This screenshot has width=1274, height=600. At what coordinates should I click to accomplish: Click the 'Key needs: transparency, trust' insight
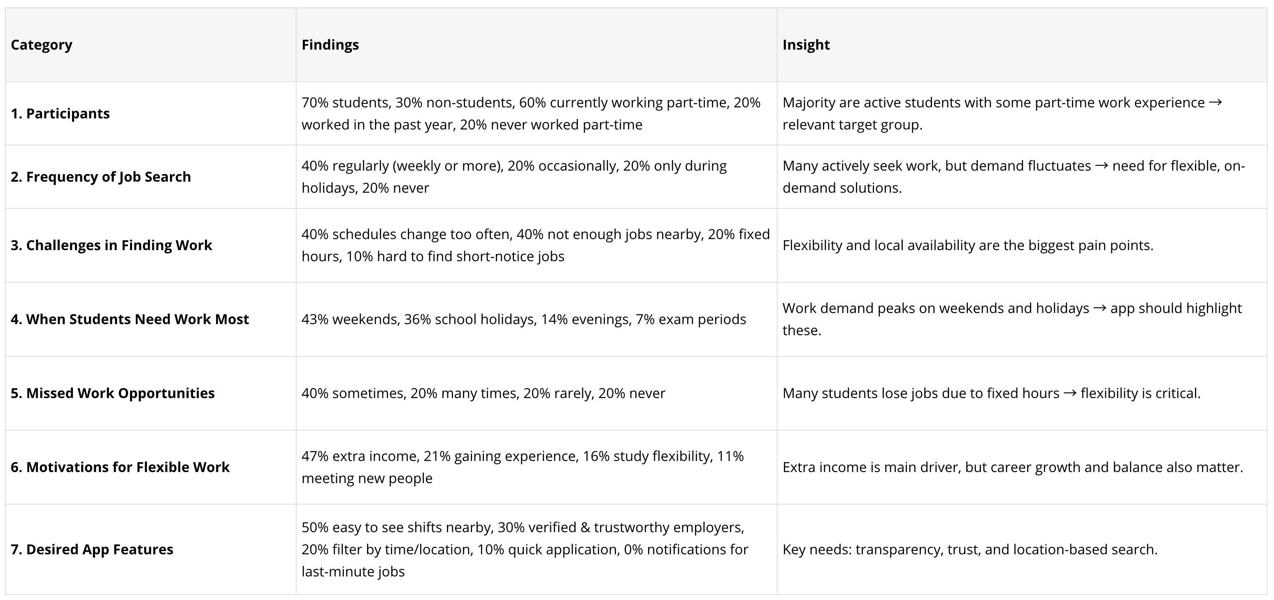point(969,549)
